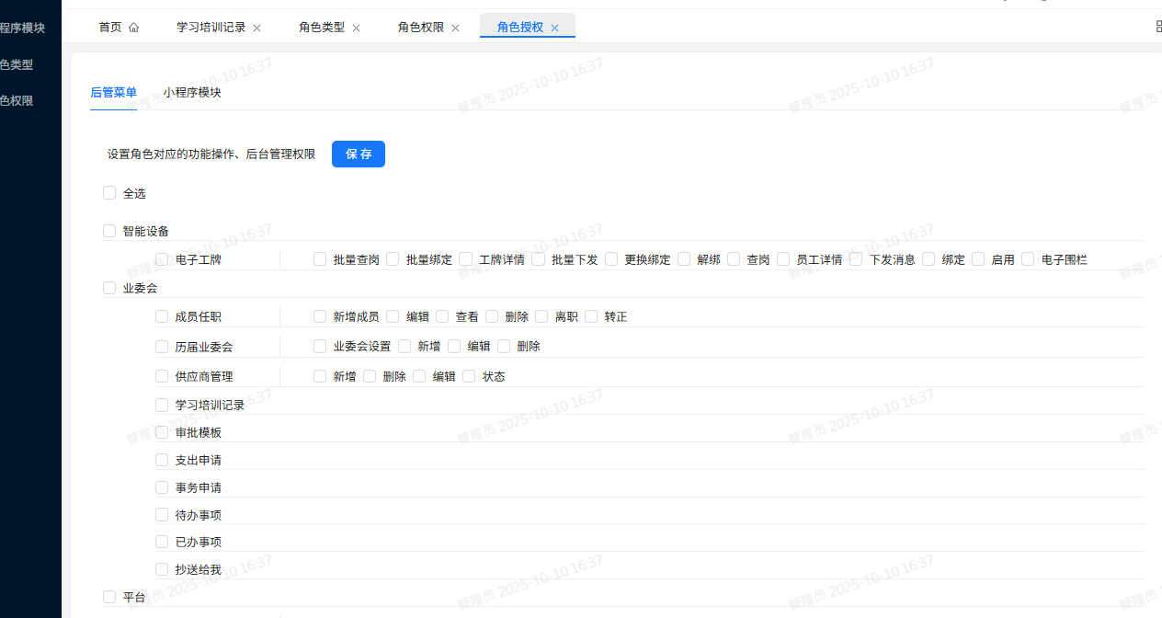Viewport: 1162px width, 618px height.
Task: Select 角色类型 from the sidebar menu
Action: pos(17,64)
